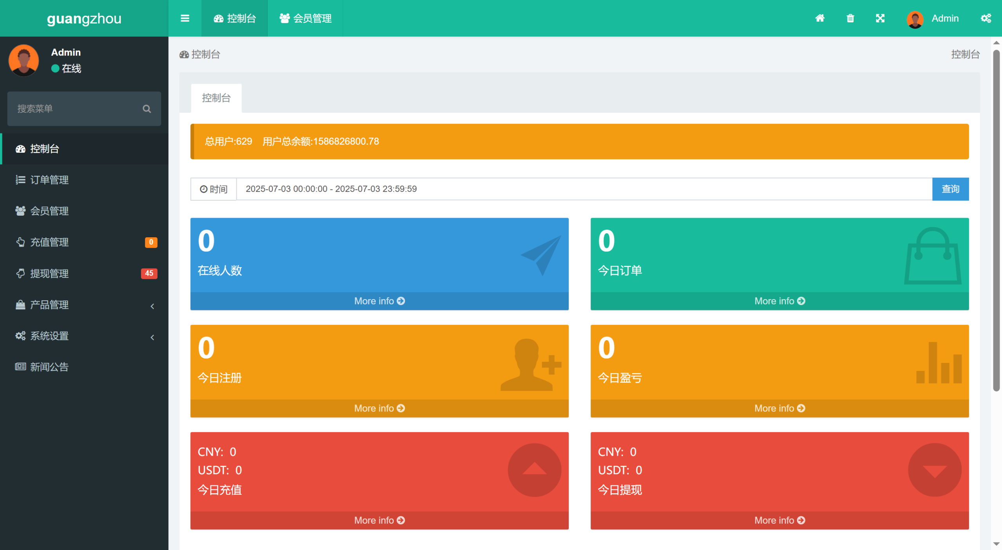
Task: Open settings cogs icon at top right
Action: coord(986,18)
